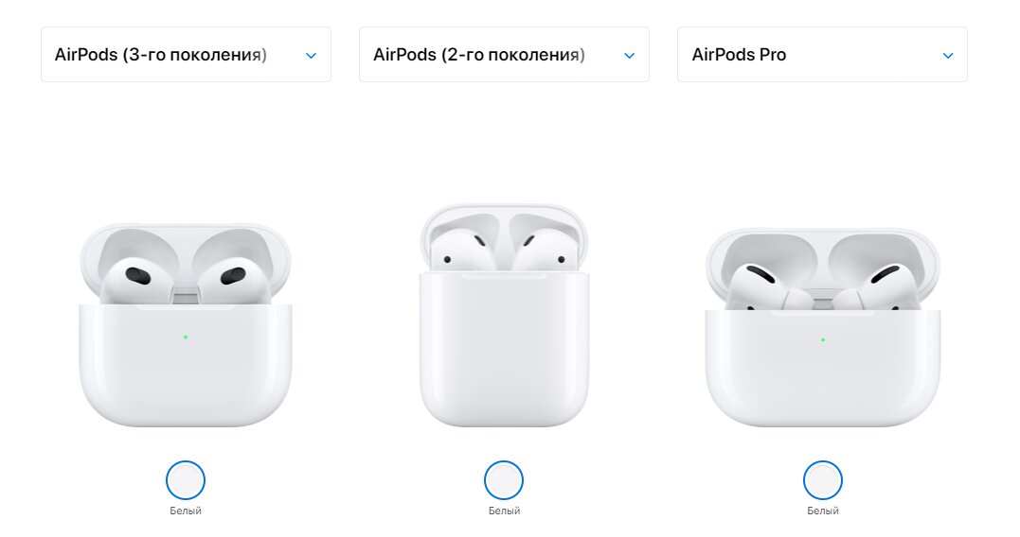Click the chevron icon beside AirPods Pro
1020x537 pixels.
[x=948, y=56]
